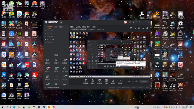Click the lock icon in room header
This screenshot has height=109, width=194.
click(135, 28)
